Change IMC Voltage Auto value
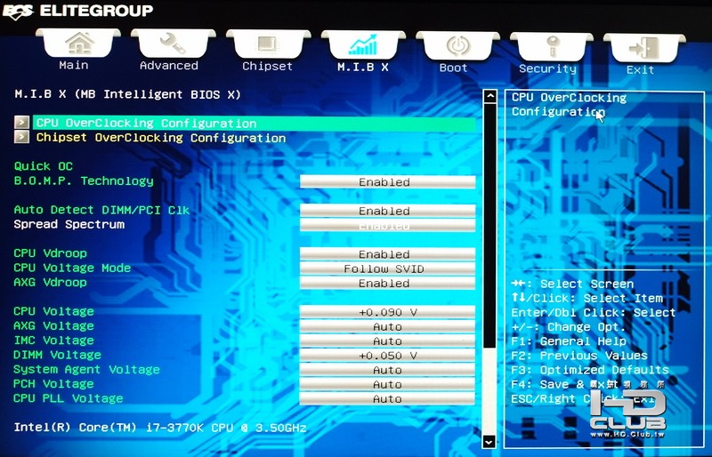 (x=387, y=341)
